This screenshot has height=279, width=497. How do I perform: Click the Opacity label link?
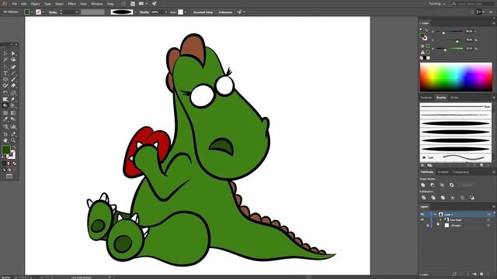coord(144,12)
